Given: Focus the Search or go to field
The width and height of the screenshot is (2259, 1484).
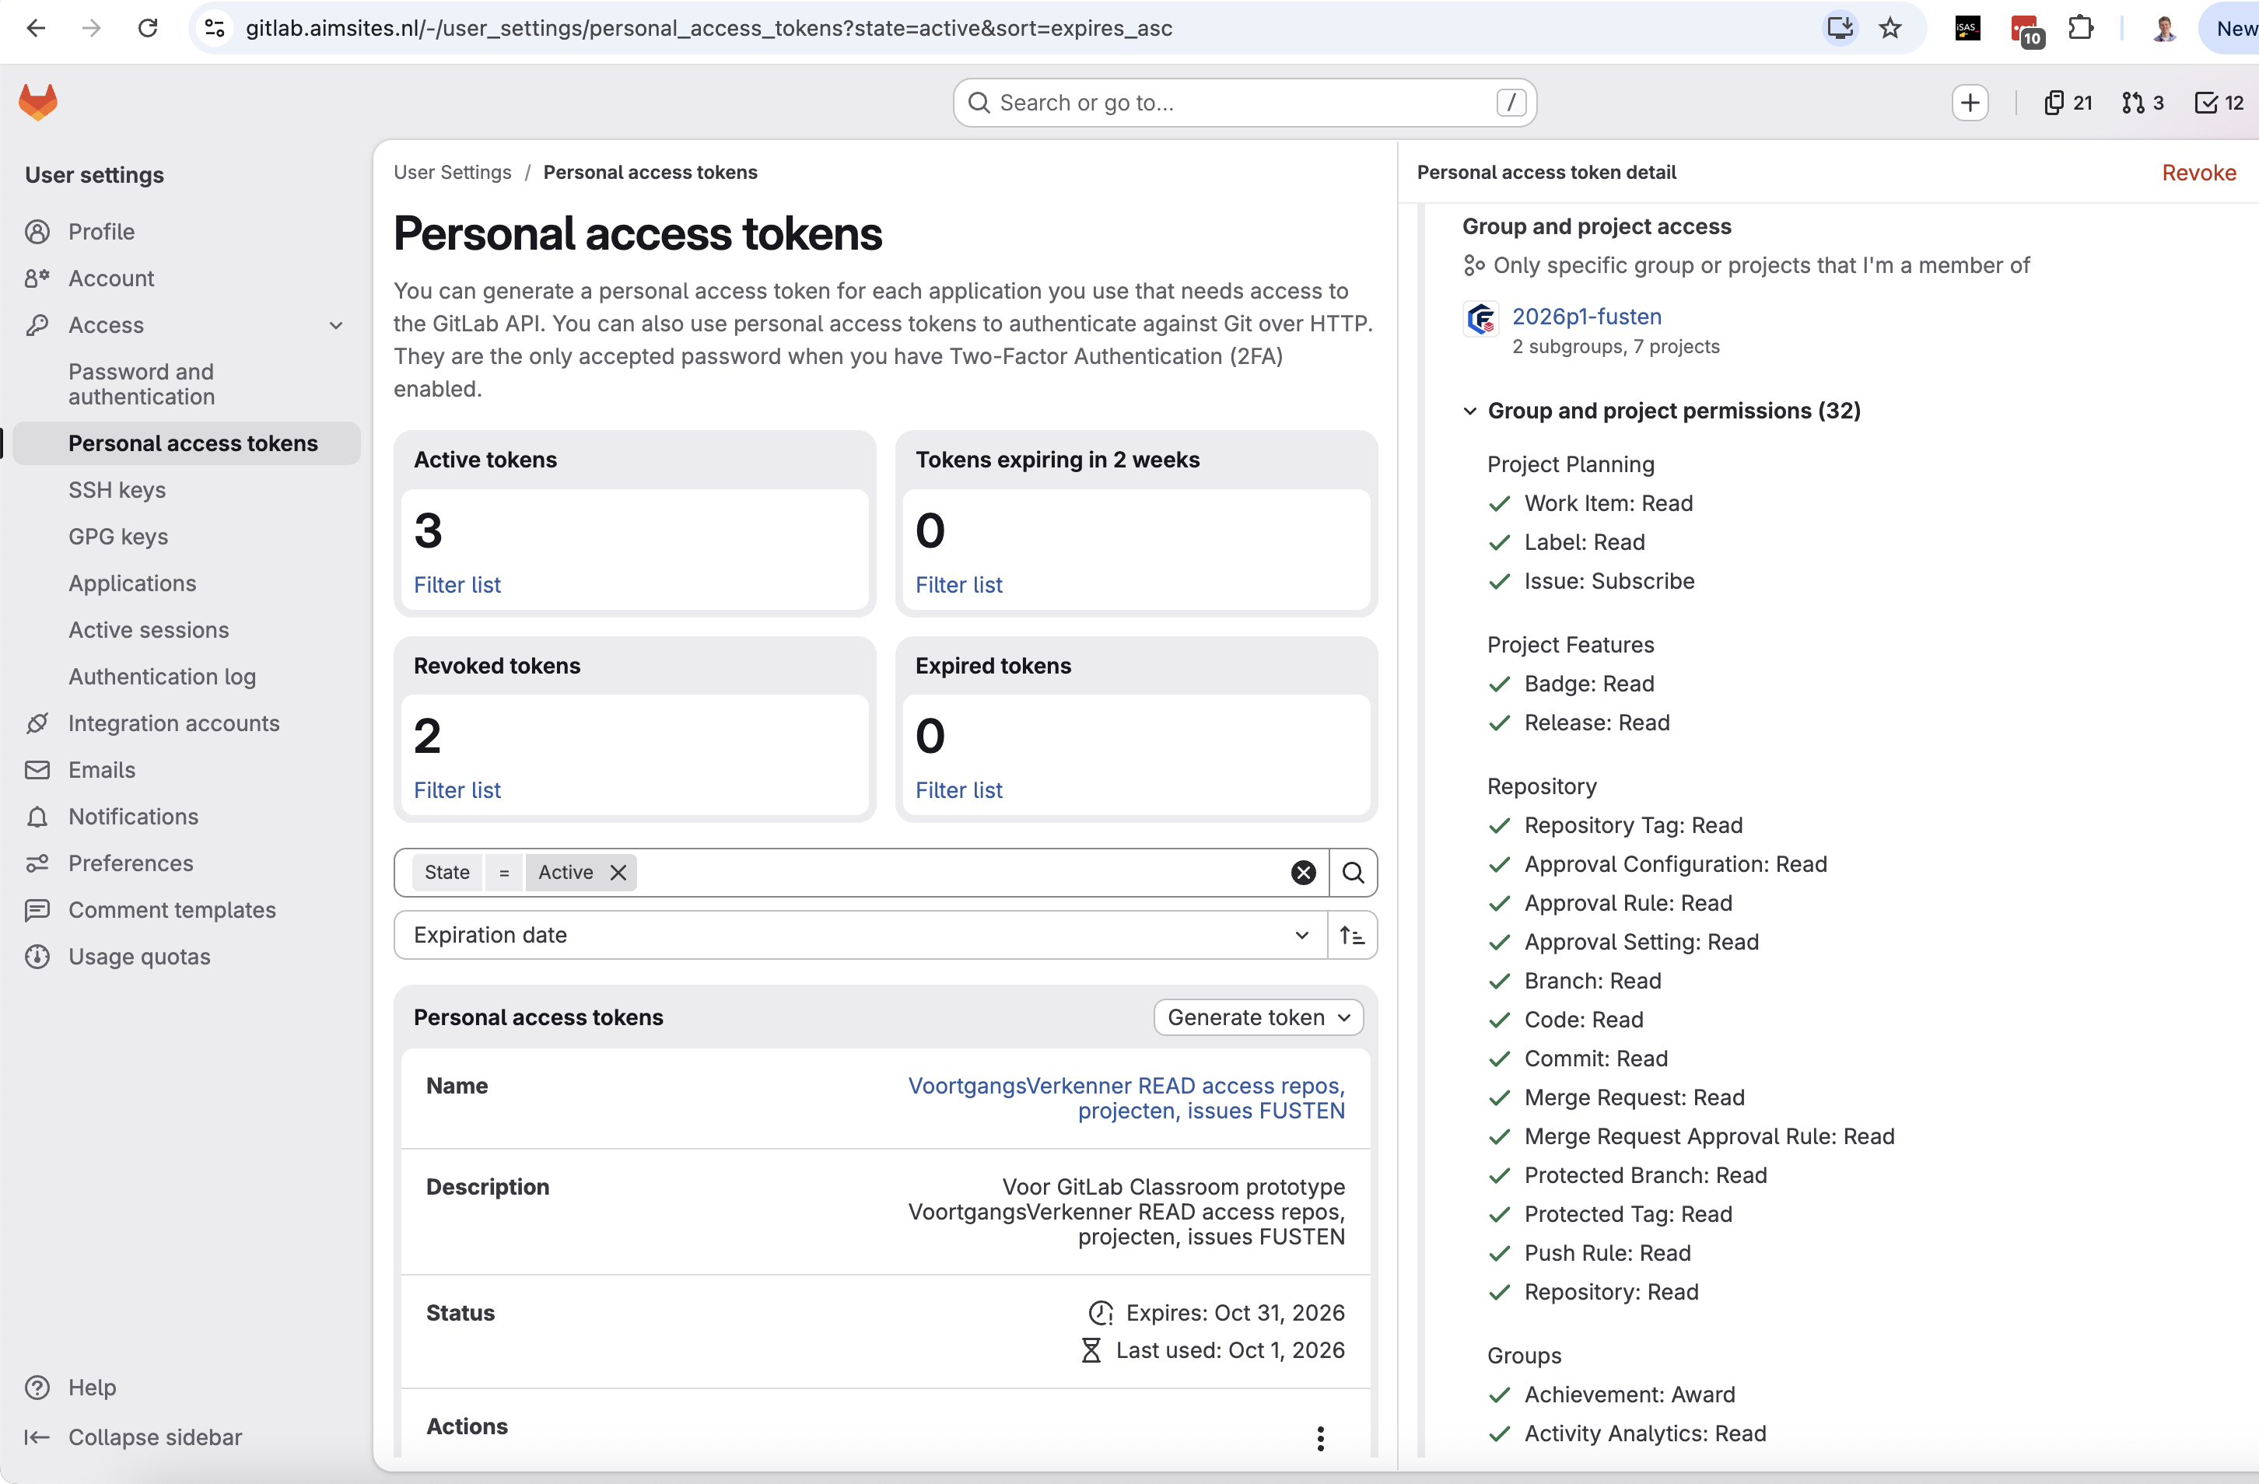Looking at the screenshot, I should click(1245, 103).
